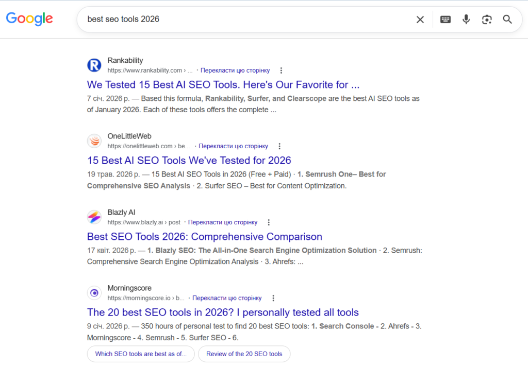This screenshot has width=528, height=368.
Task: Open search by image camera icon
Action: 487,20
